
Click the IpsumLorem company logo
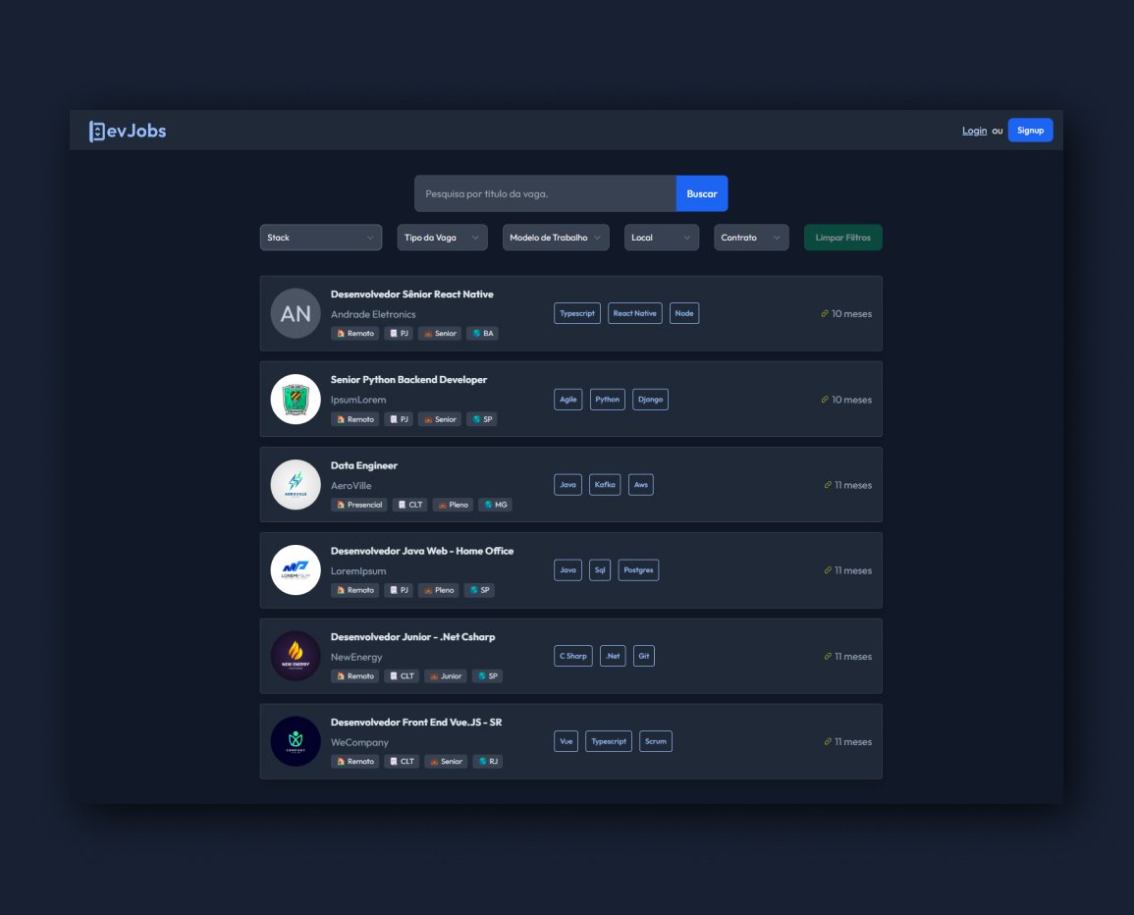pyautogui.click(x=296, y=399)
